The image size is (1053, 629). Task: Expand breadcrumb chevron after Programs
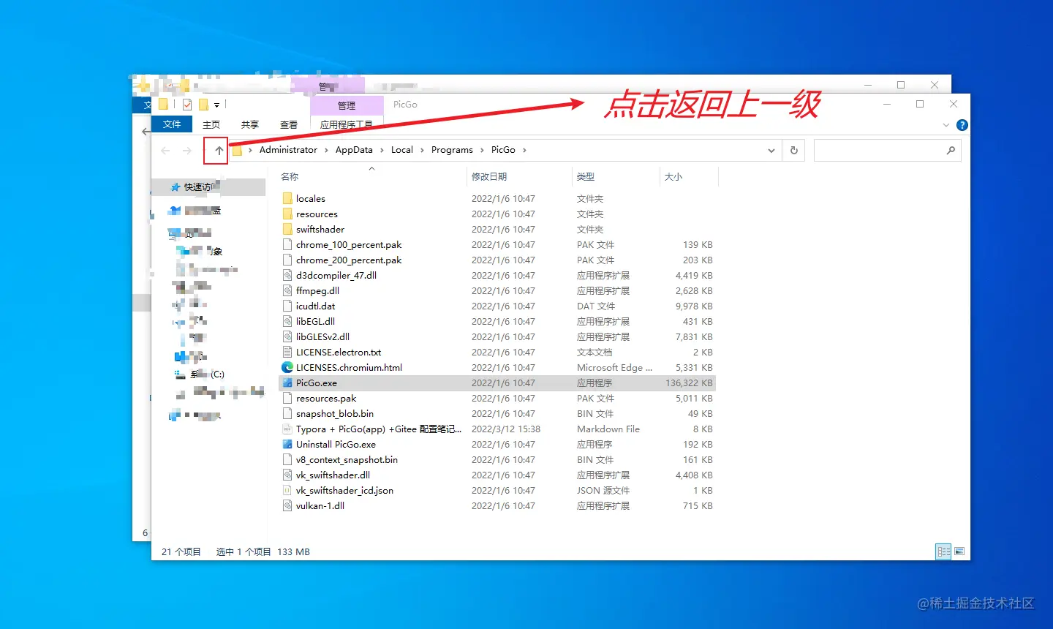(x=482, y=151)
